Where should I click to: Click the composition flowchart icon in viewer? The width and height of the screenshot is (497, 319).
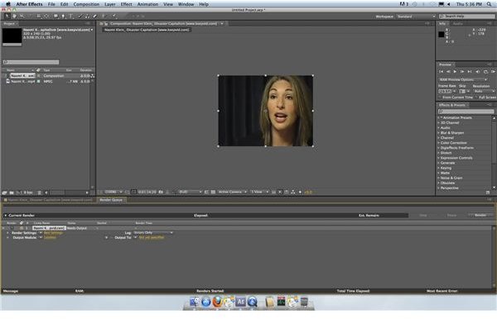[293, 192]
